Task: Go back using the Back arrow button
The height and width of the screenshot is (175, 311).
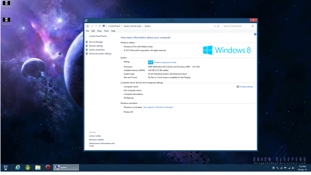Action: (87, 26)
